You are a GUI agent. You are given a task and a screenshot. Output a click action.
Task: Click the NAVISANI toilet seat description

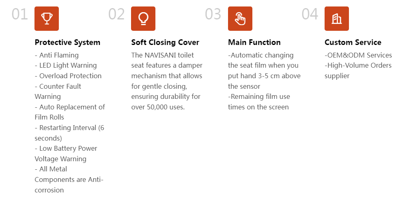[167, 81]
